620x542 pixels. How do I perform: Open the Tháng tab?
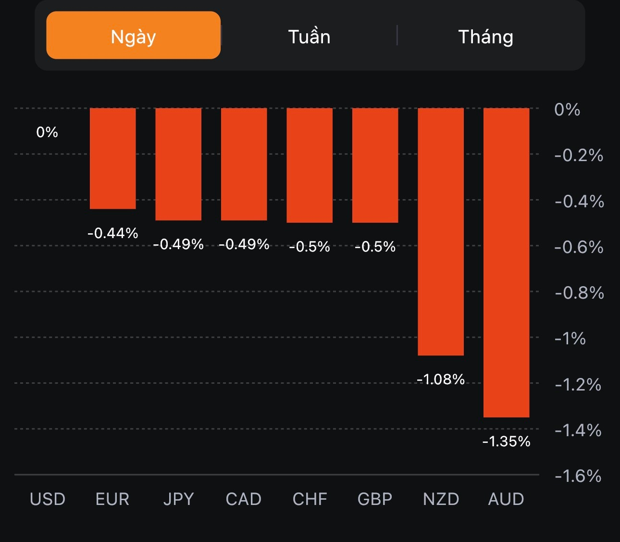click(485, 37)
